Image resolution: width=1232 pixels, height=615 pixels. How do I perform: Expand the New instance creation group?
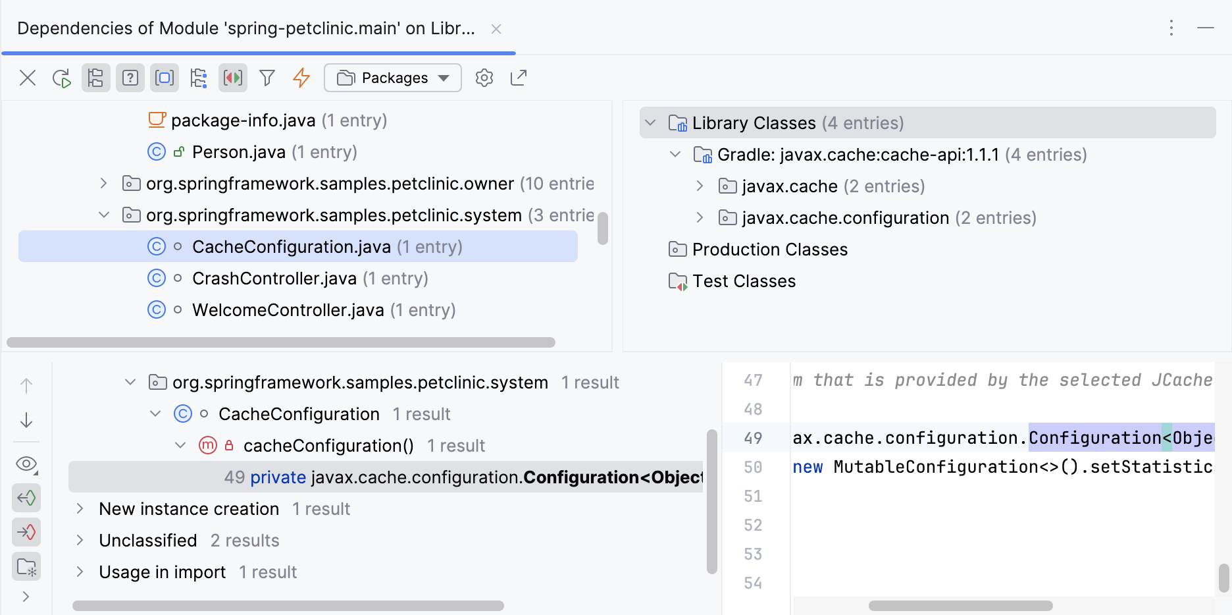point(80,508)
